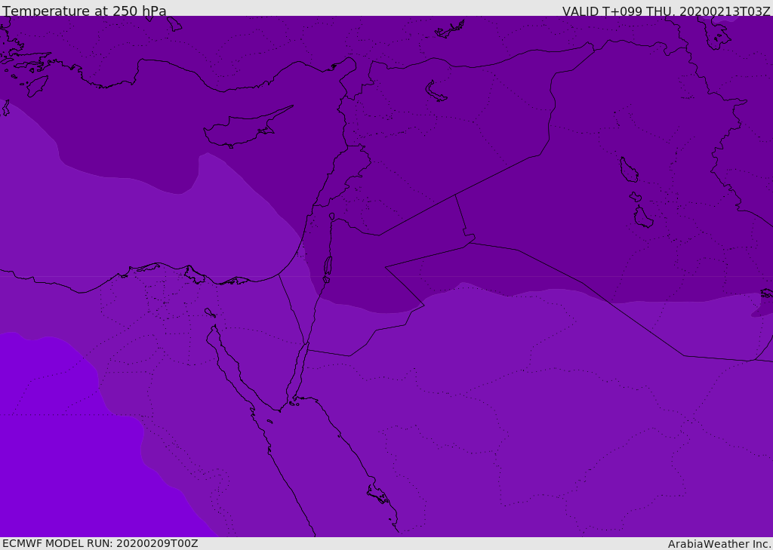Click the Sea of Galilee outline

pos(331,217)
